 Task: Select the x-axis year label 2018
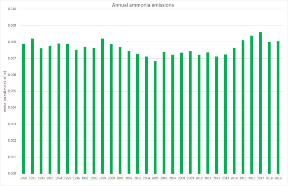269,179
